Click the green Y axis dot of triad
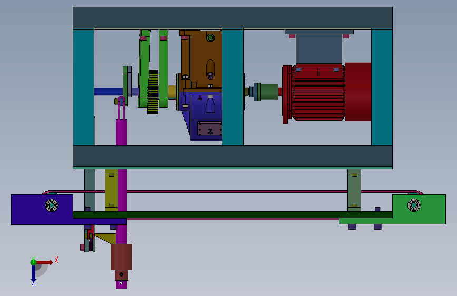457x296 pixels. coord(33,262)
